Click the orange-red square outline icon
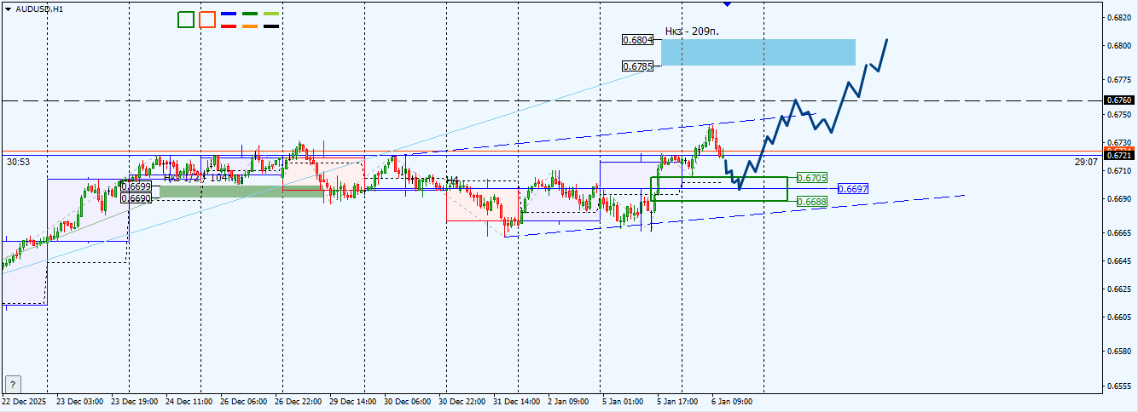Screen dimensions: 1138x412 [207, 20]
